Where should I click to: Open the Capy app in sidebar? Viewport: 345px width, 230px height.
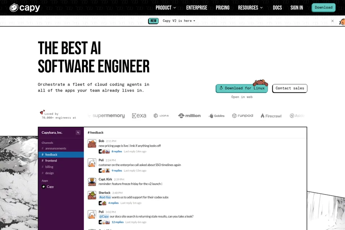click(x=61, y=187)
